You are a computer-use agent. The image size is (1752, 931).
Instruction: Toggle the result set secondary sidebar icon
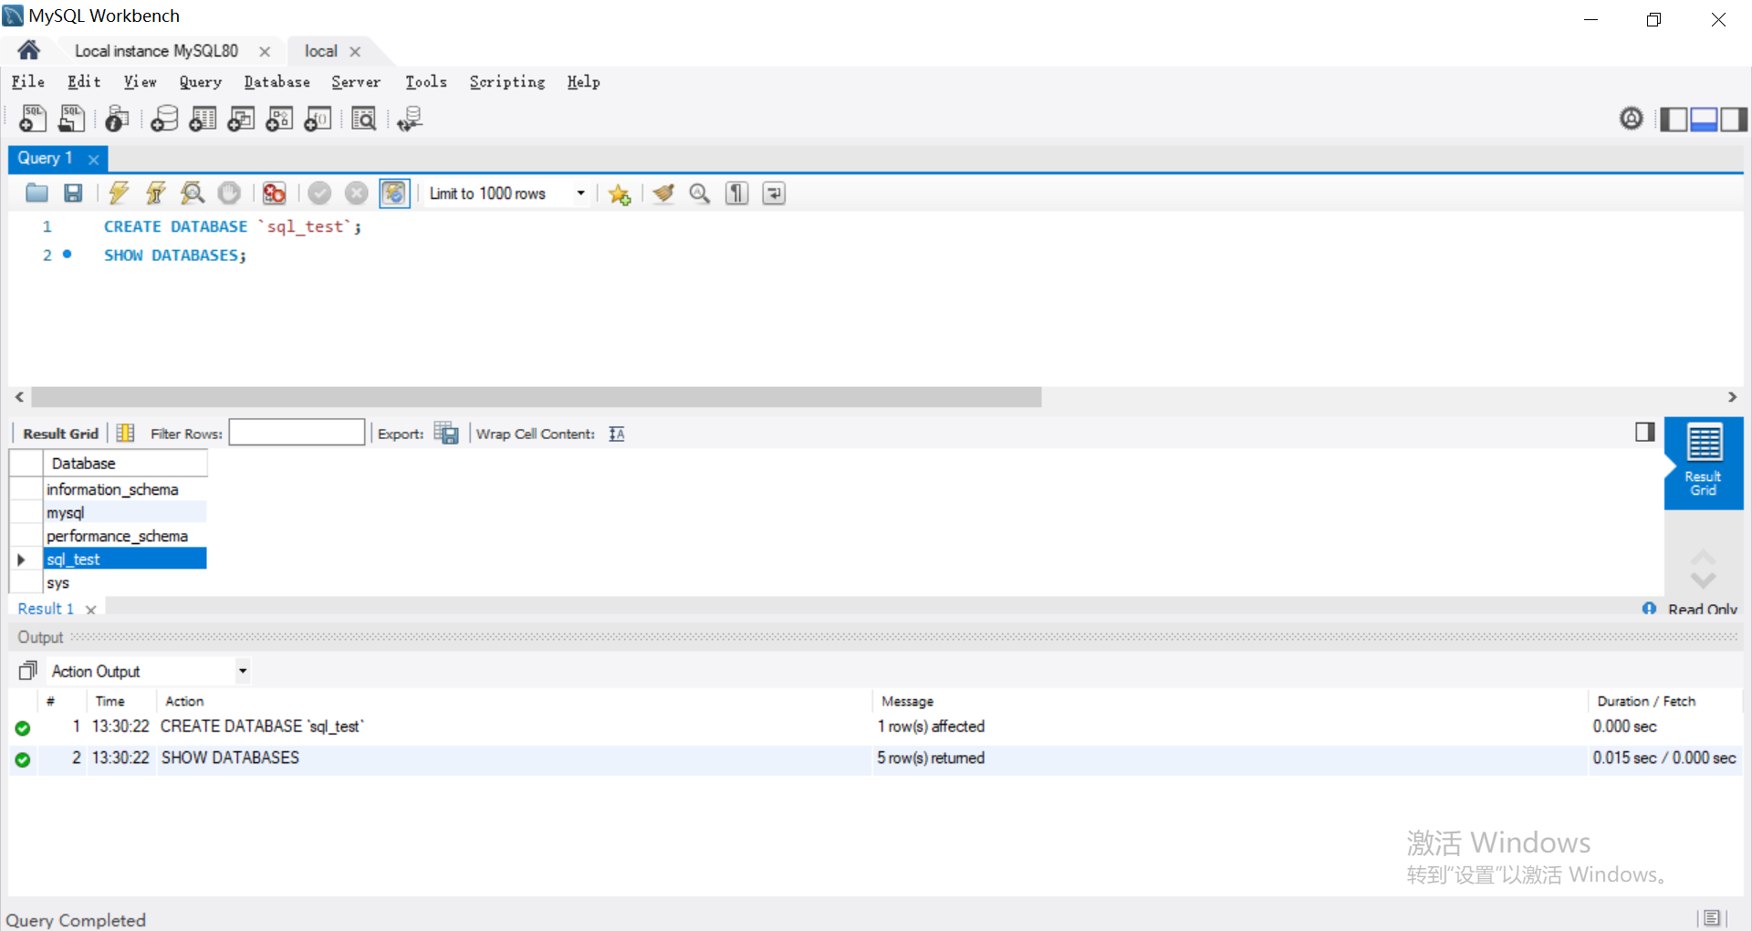point(1645,432)
